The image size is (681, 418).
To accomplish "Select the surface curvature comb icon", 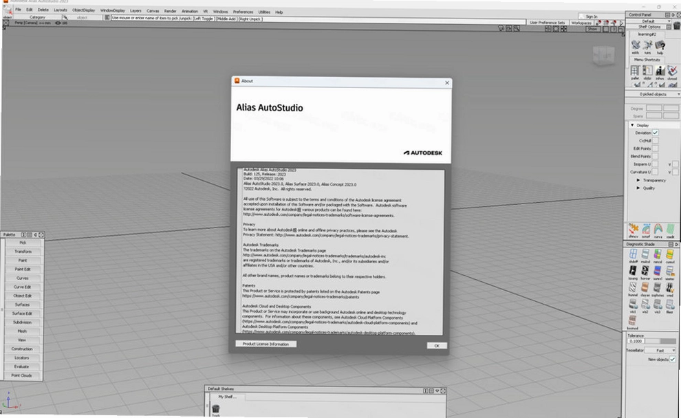I will [646, 230].
